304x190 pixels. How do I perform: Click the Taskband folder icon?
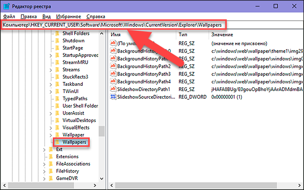click(x=57, y=84)
